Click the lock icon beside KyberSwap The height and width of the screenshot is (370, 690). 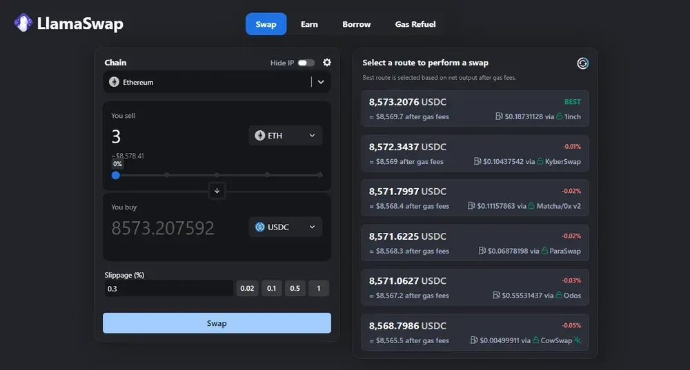[x=540, y=161]
